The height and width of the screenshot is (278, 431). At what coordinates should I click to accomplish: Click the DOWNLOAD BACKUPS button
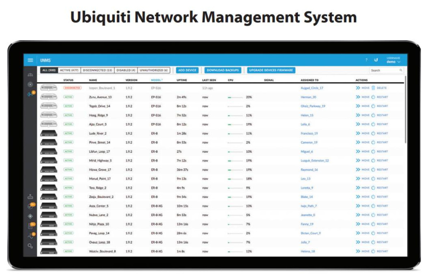tap(223, 70)
